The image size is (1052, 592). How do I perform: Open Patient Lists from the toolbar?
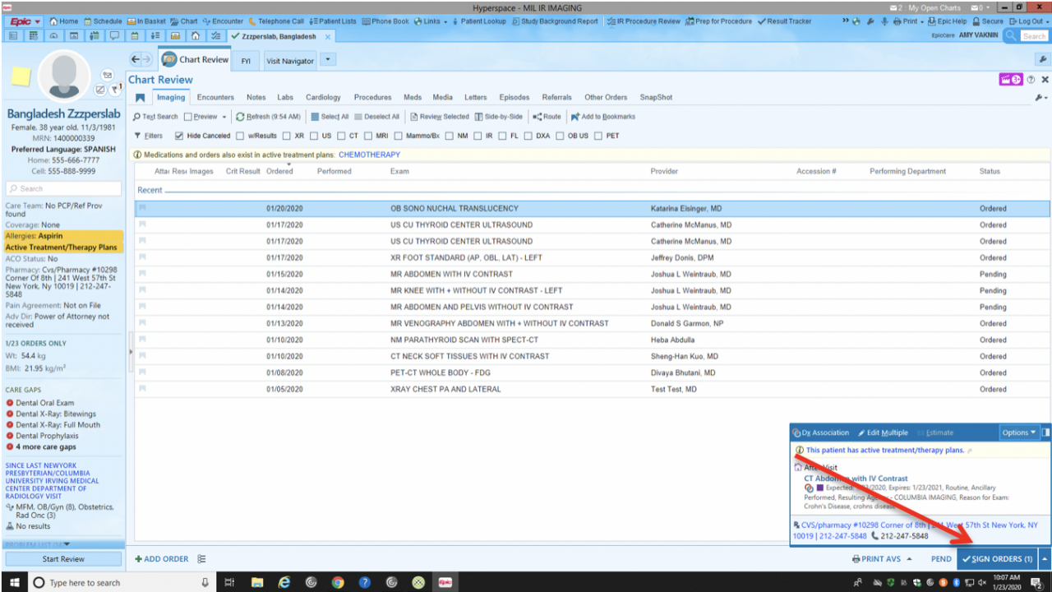pyautogui.click(x=333, y=21)
